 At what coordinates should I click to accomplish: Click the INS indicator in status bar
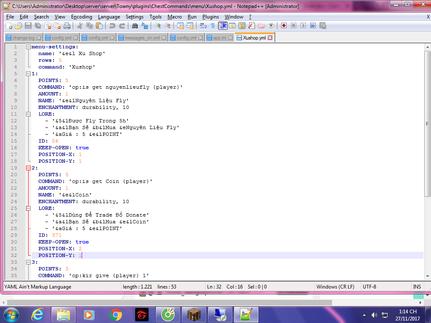coord(417,287)
